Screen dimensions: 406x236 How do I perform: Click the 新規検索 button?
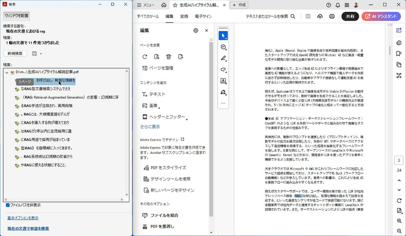15,53
